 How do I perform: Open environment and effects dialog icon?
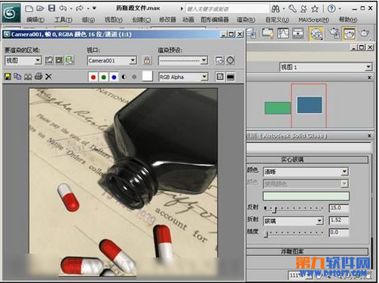click(231, 60)
